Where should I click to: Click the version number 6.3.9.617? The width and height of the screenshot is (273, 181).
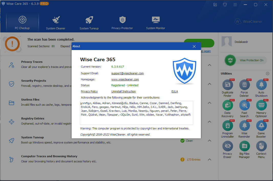click(x=117, y=67)
